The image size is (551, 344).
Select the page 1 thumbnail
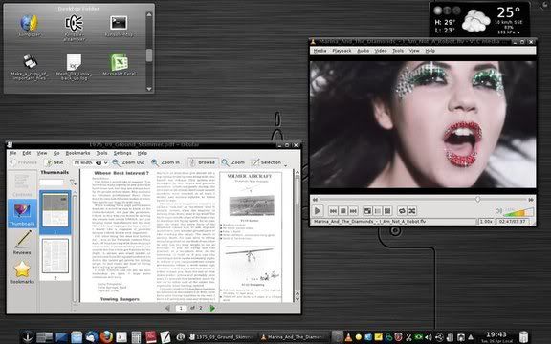(55, 212)
